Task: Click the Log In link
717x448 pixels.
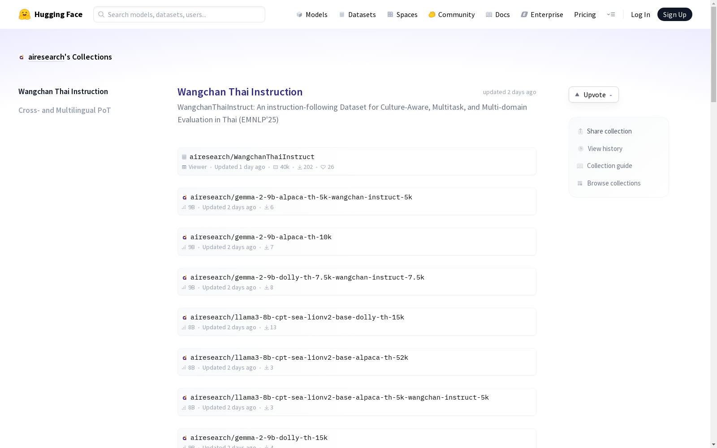Action: coord(640,14)
